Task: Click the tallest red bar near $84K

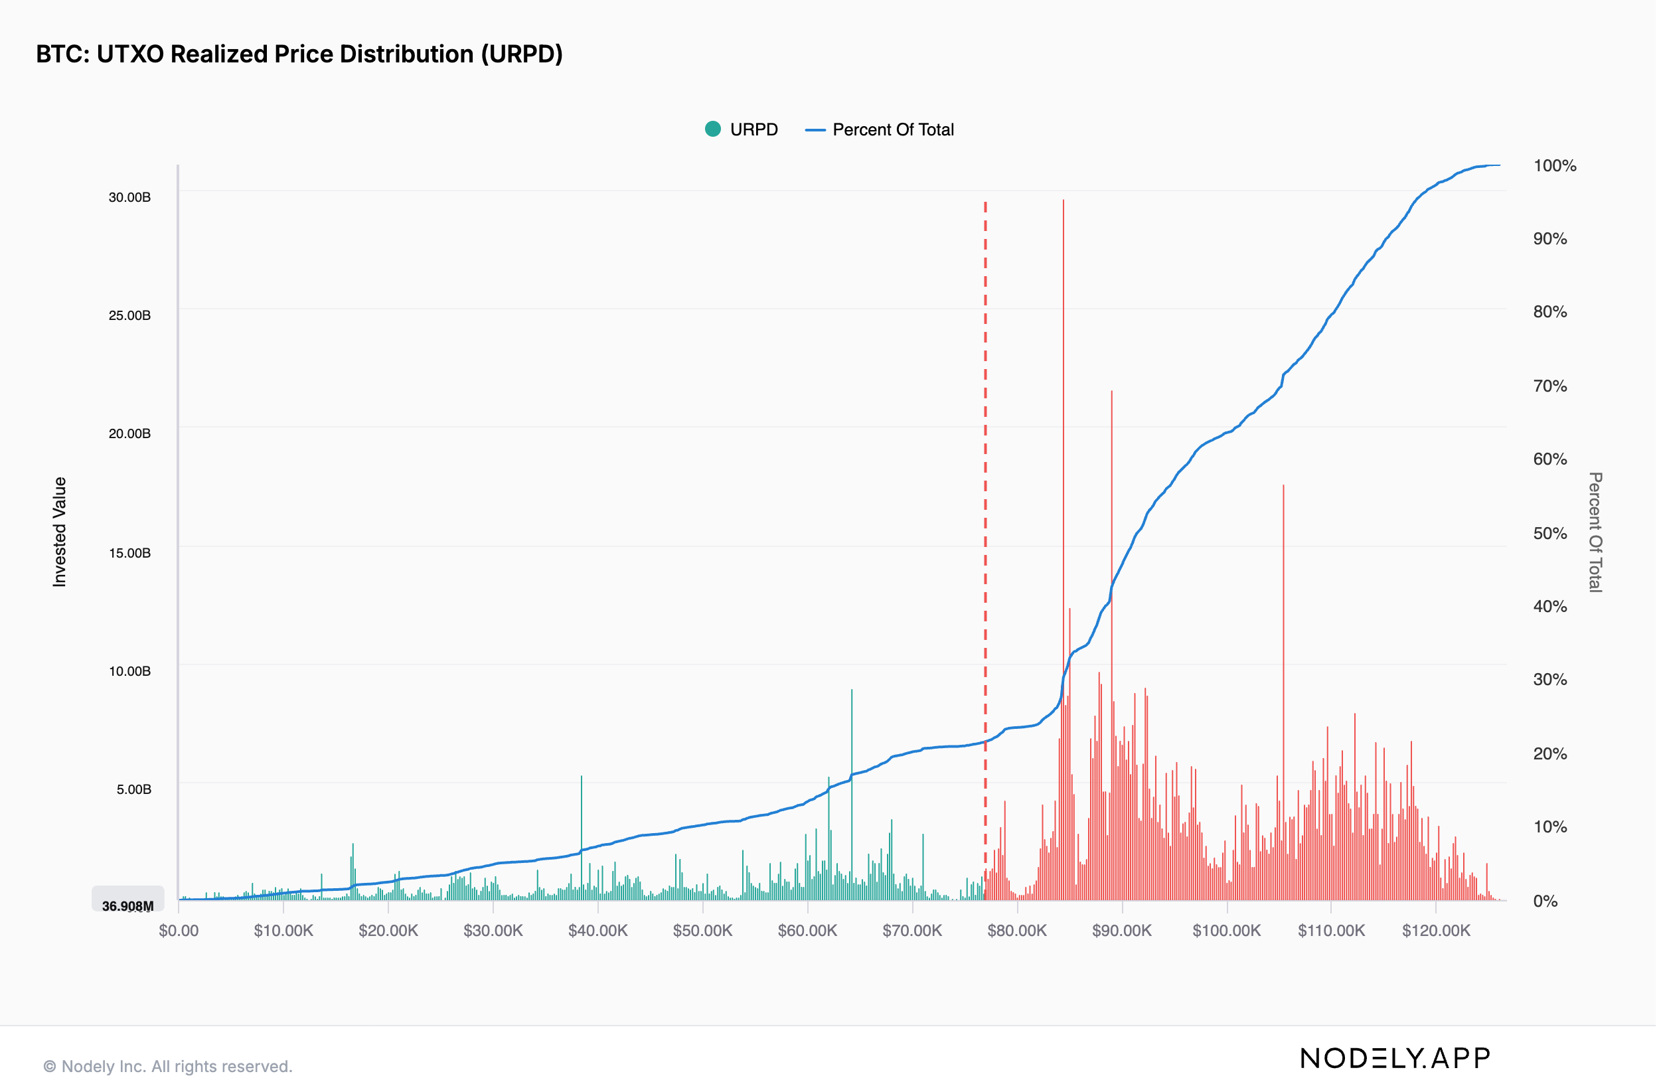Action: [1063, 418]
